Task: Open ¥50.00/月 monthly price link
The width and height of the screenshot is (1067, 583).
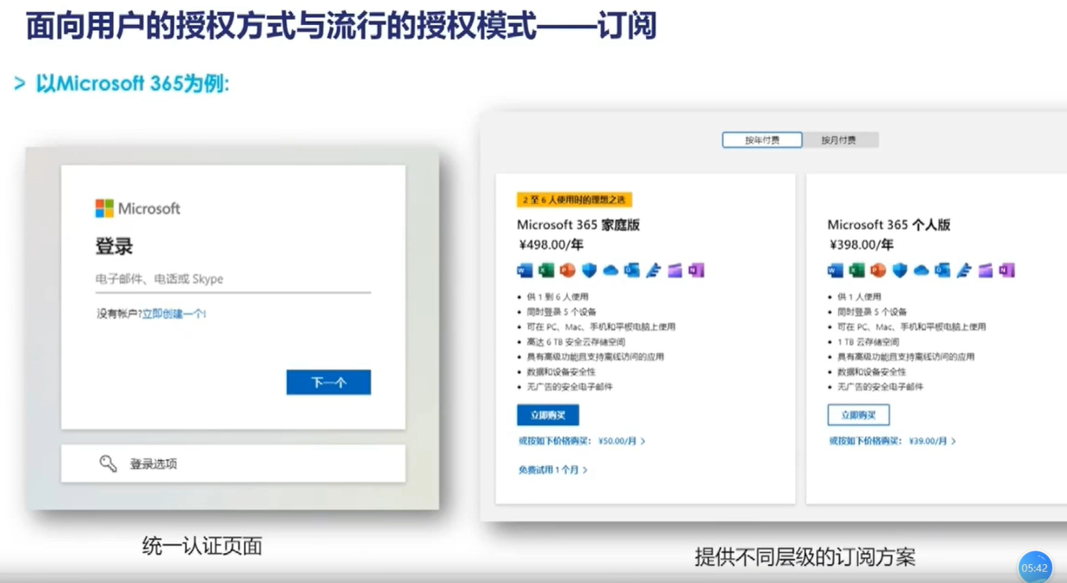Action: (x=622, y=441)
